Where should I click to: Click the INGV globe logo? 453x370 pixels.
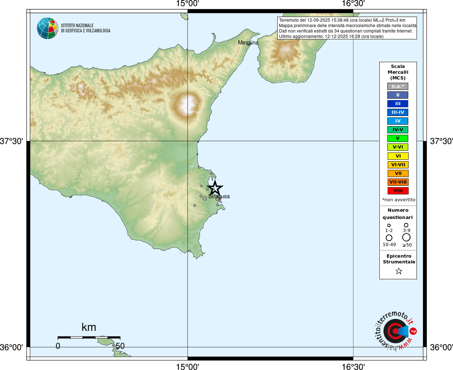coord(48,28)
